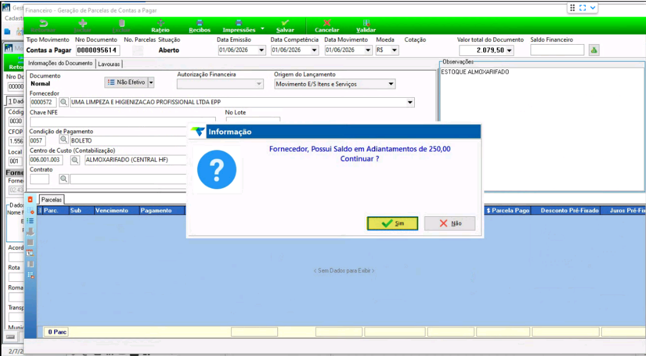Click the green icon beside Saldo Financeiro
The width and height of the screenshot is (646, 356).
[x=593, y=50]
